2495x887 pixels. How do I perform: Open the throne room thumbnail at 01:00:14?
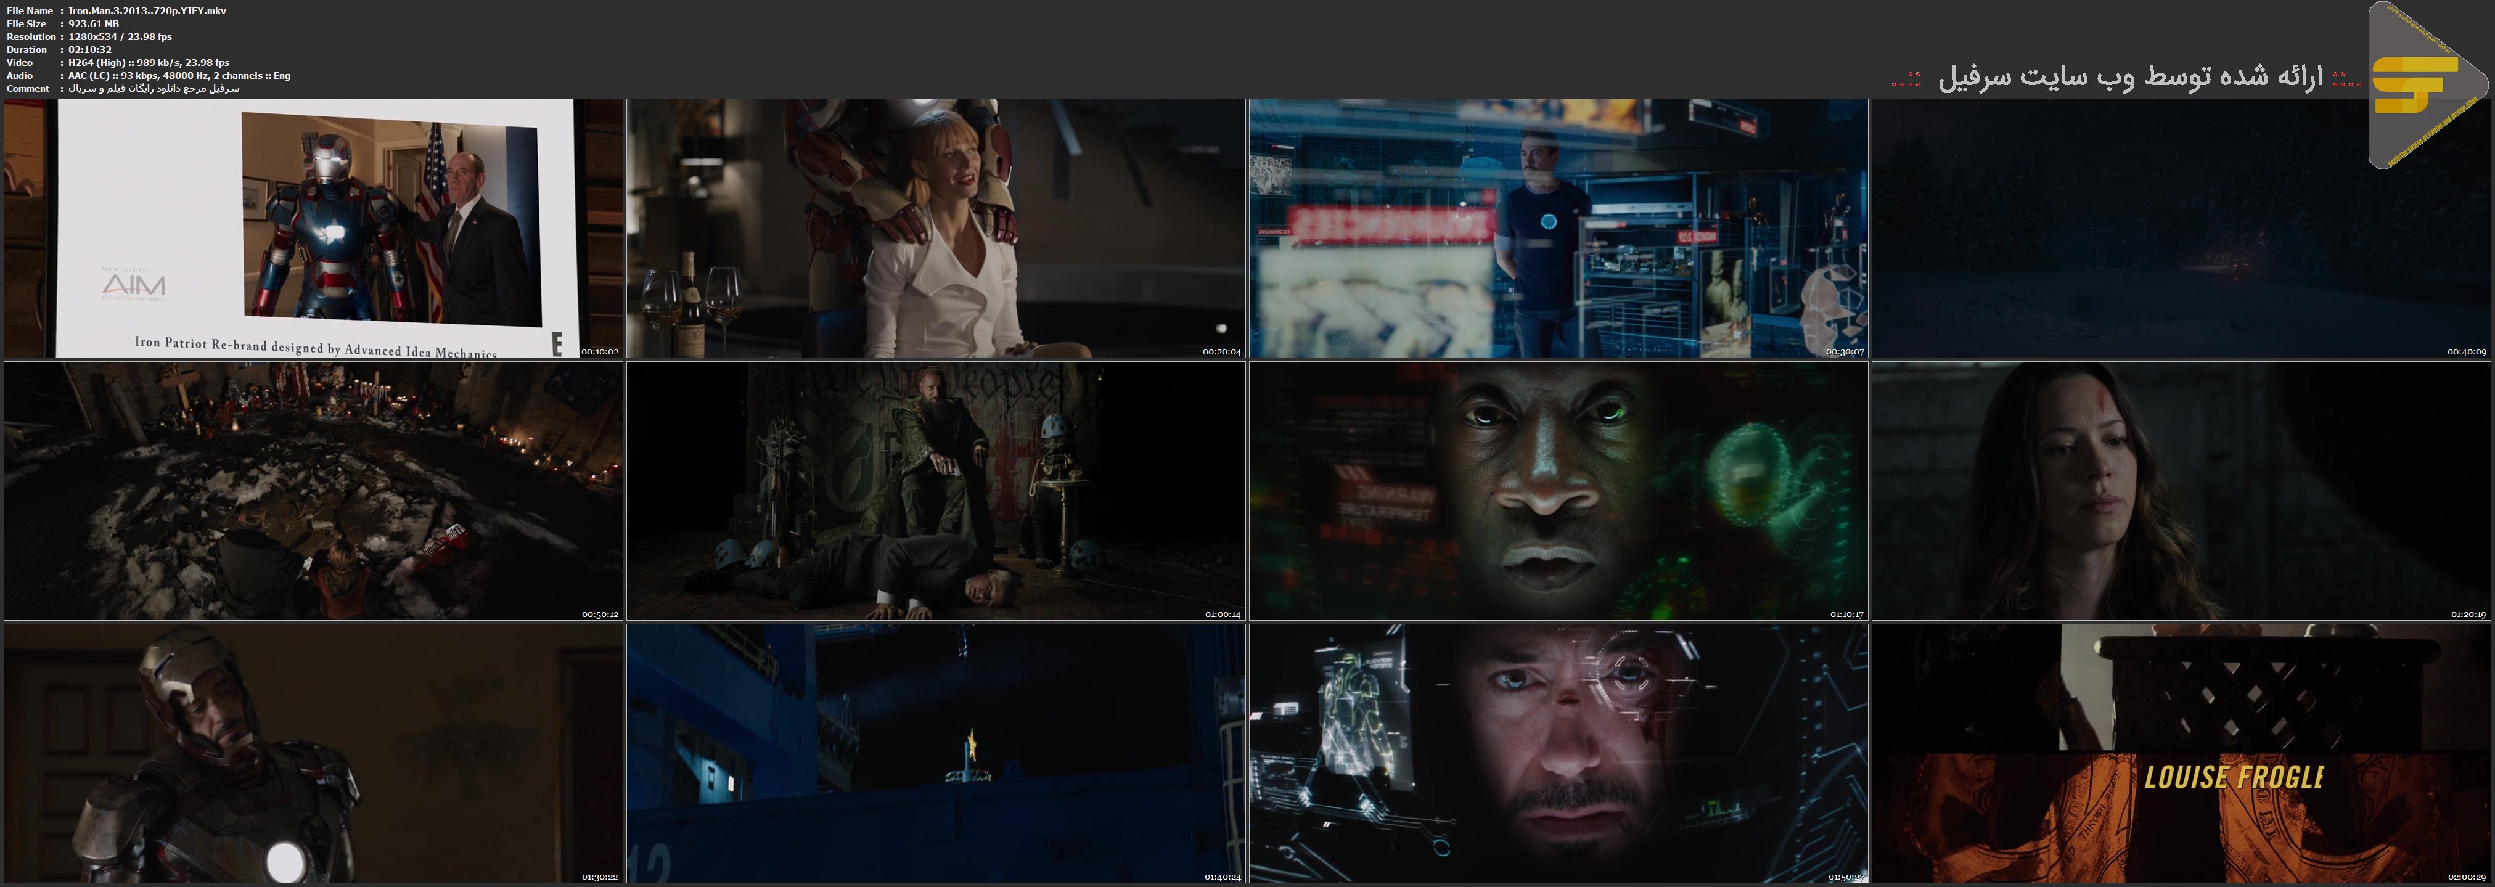[x=936, y=491]
